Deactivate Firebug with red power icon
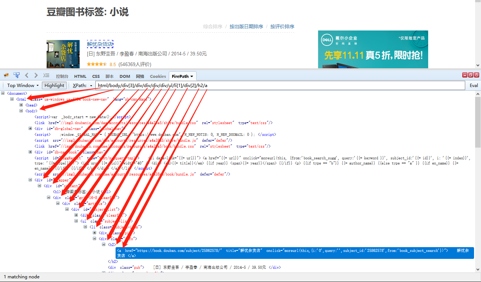The width and height of the screenshot is (481, 282). pos(477,75)
